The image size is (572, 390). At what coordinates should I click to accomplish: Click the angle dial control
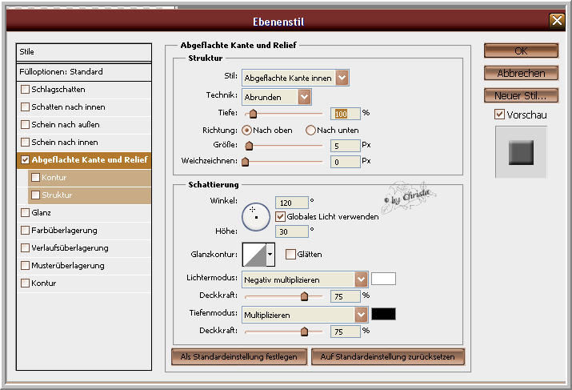coord(256,217)
